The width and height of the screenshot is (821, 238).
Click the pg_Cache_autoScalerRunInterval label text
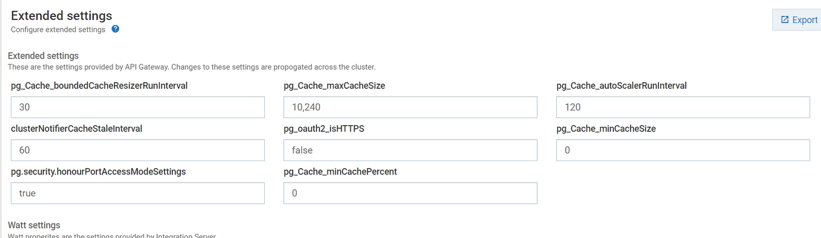(x=621, y=86)
